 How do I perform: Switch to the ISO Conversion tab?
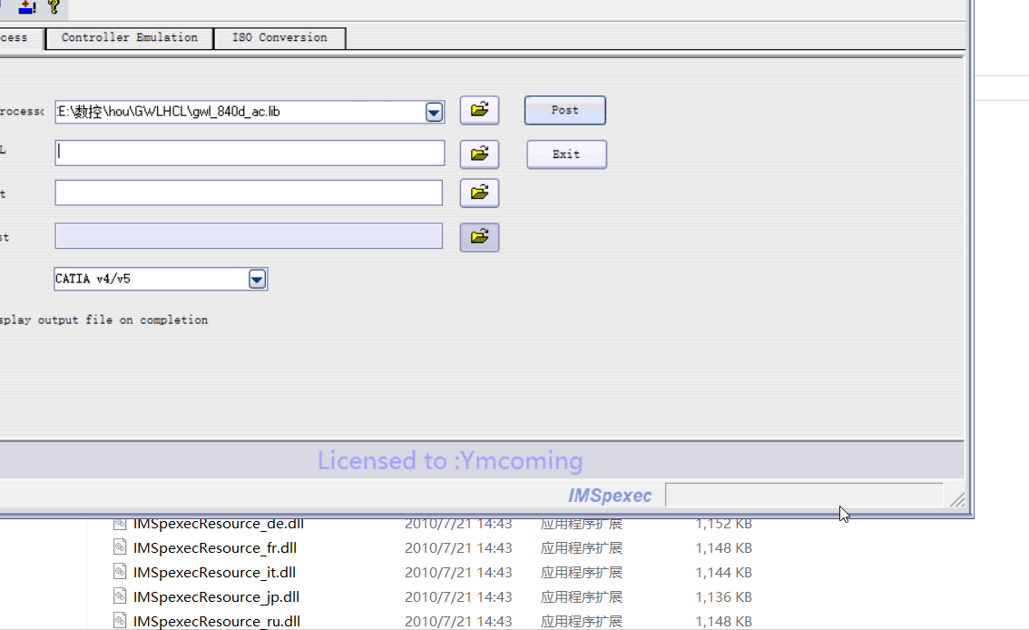(x=279, y=38)
